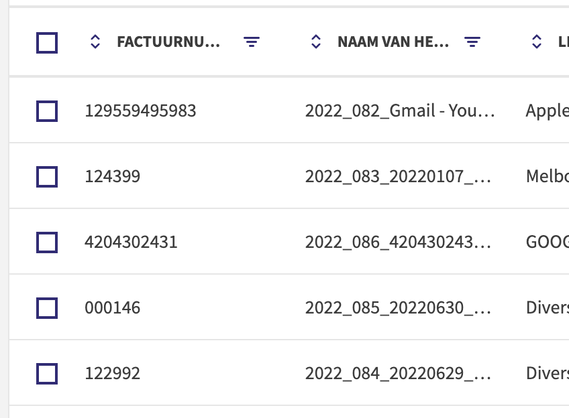Sort by the NAAM VAN HE... column arrows
This screenshot has width=569, height=418.
[316, 42]
